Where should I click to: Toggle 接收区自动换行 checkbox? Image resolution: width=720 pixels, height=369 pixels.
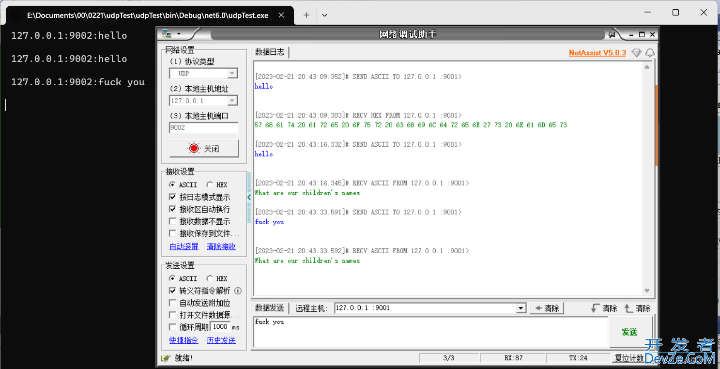[172, 209]
